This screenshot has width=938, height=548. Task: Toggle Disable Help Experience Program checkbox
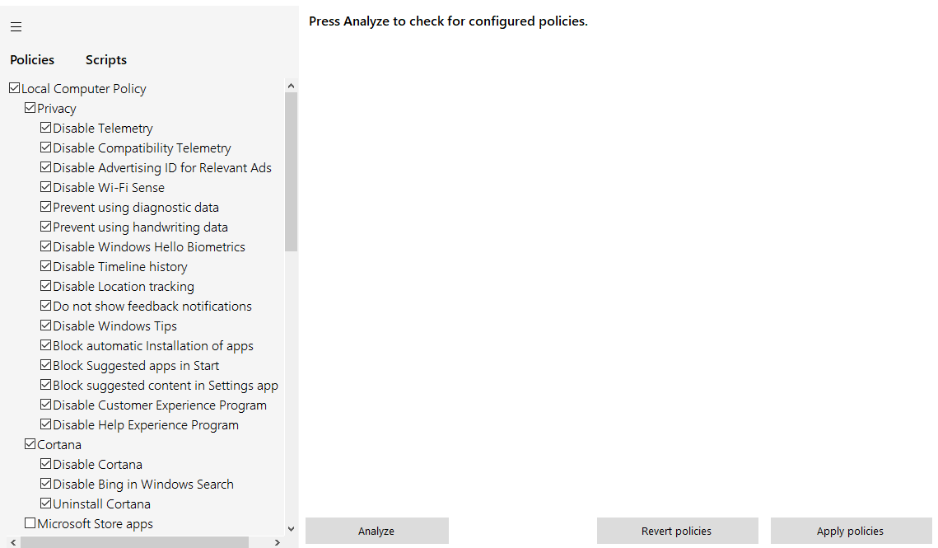click(45, 424)
